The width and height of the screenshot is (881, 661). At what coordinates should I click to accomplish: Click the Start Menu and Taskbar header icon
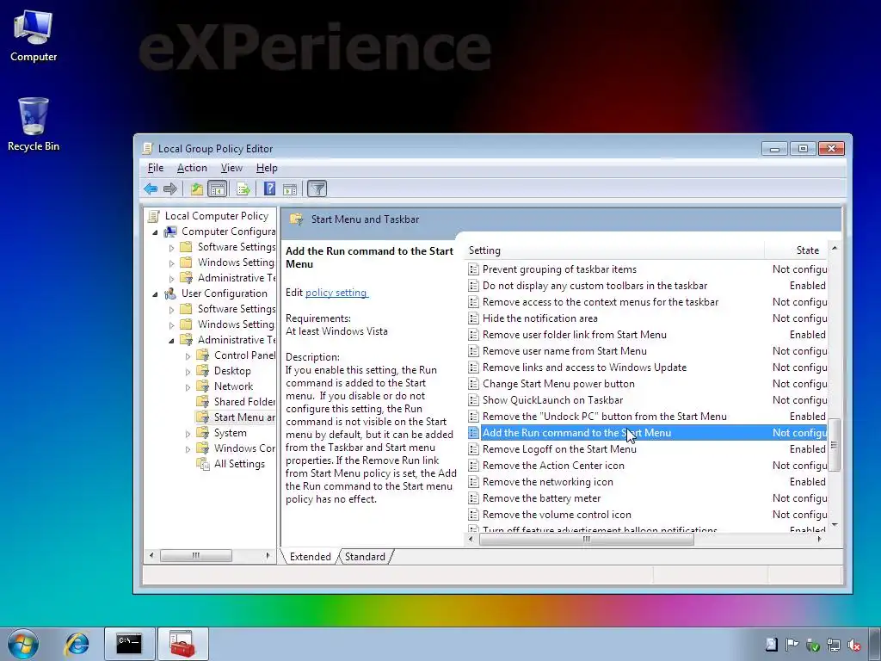click(x=297, y=219)
